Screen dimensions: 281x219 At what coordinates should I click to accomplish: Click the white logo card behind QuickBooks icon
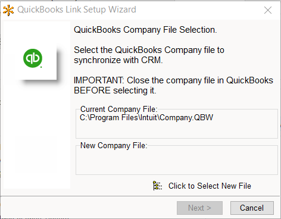(x=36, y=61)
